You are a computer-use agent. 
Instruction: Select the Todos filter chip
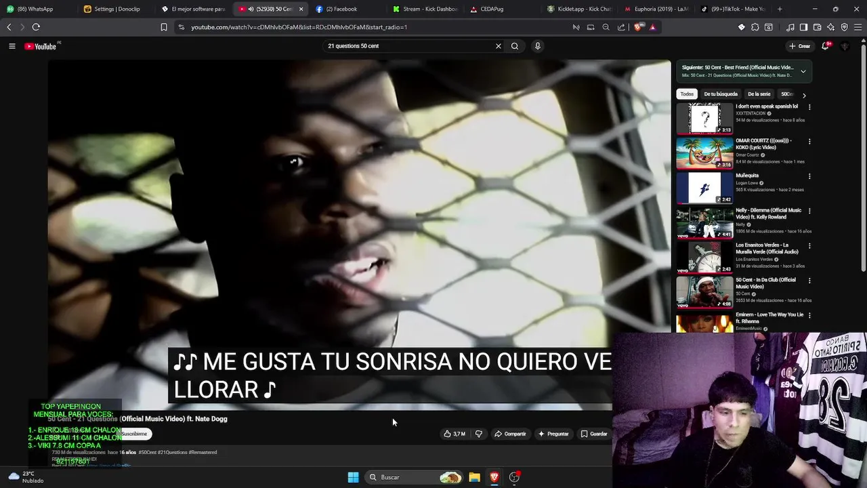[687, 94]
